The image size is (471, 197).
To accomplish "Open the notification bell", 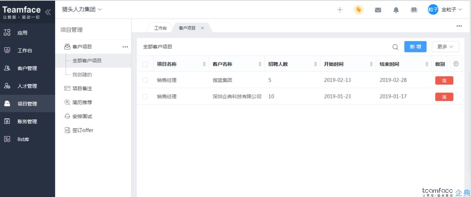I will [396, 10].
